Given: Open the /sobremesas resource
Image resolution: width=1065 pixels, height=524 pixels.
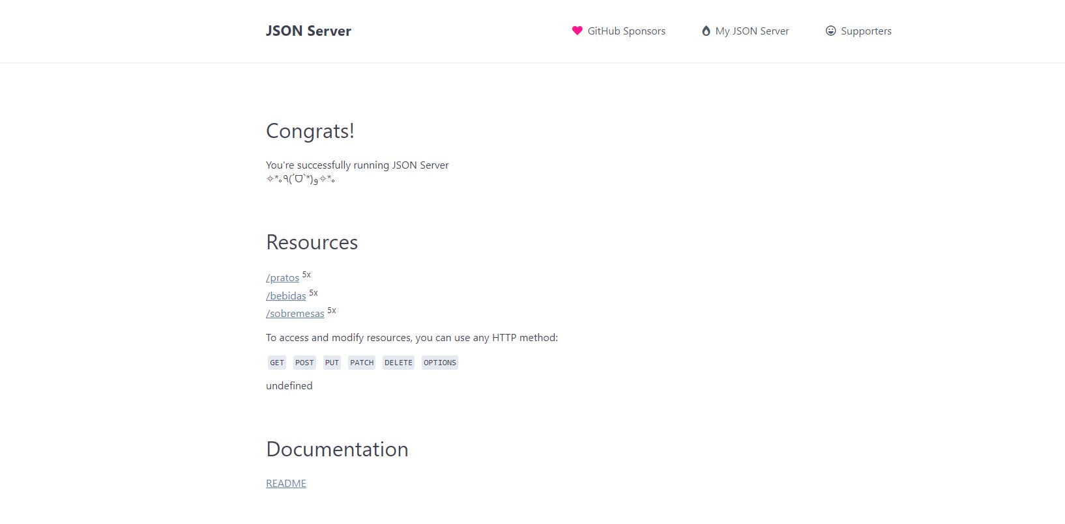Looking at the screenshot, I should [x=295, y=313].
